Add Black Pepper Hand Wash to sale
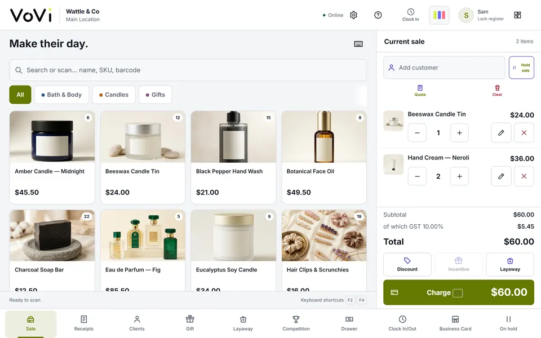The image size is (541, 338). click(x=233, y=157)
